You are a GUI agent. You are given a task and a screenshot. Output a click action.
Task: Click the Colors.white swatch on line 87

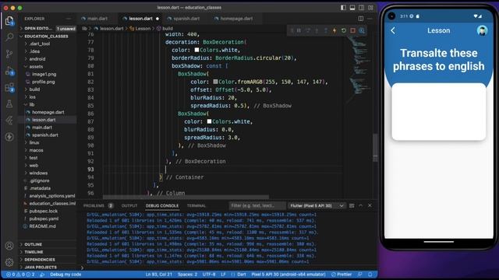(x=209, y=121)
